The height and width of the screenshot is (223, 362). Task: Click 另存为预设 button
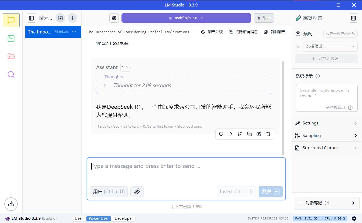tap(326, 59)
